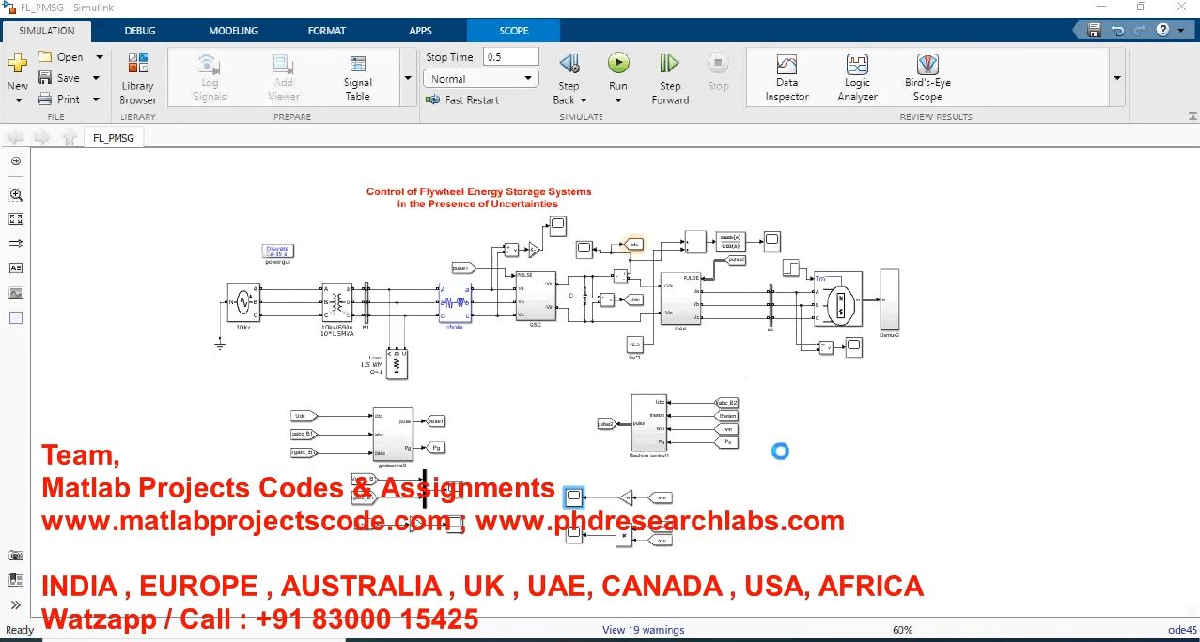Image resolution: width=1200 pixels, height=642 pixels.
Task: Click the Save button
Action: coord(58,78)
